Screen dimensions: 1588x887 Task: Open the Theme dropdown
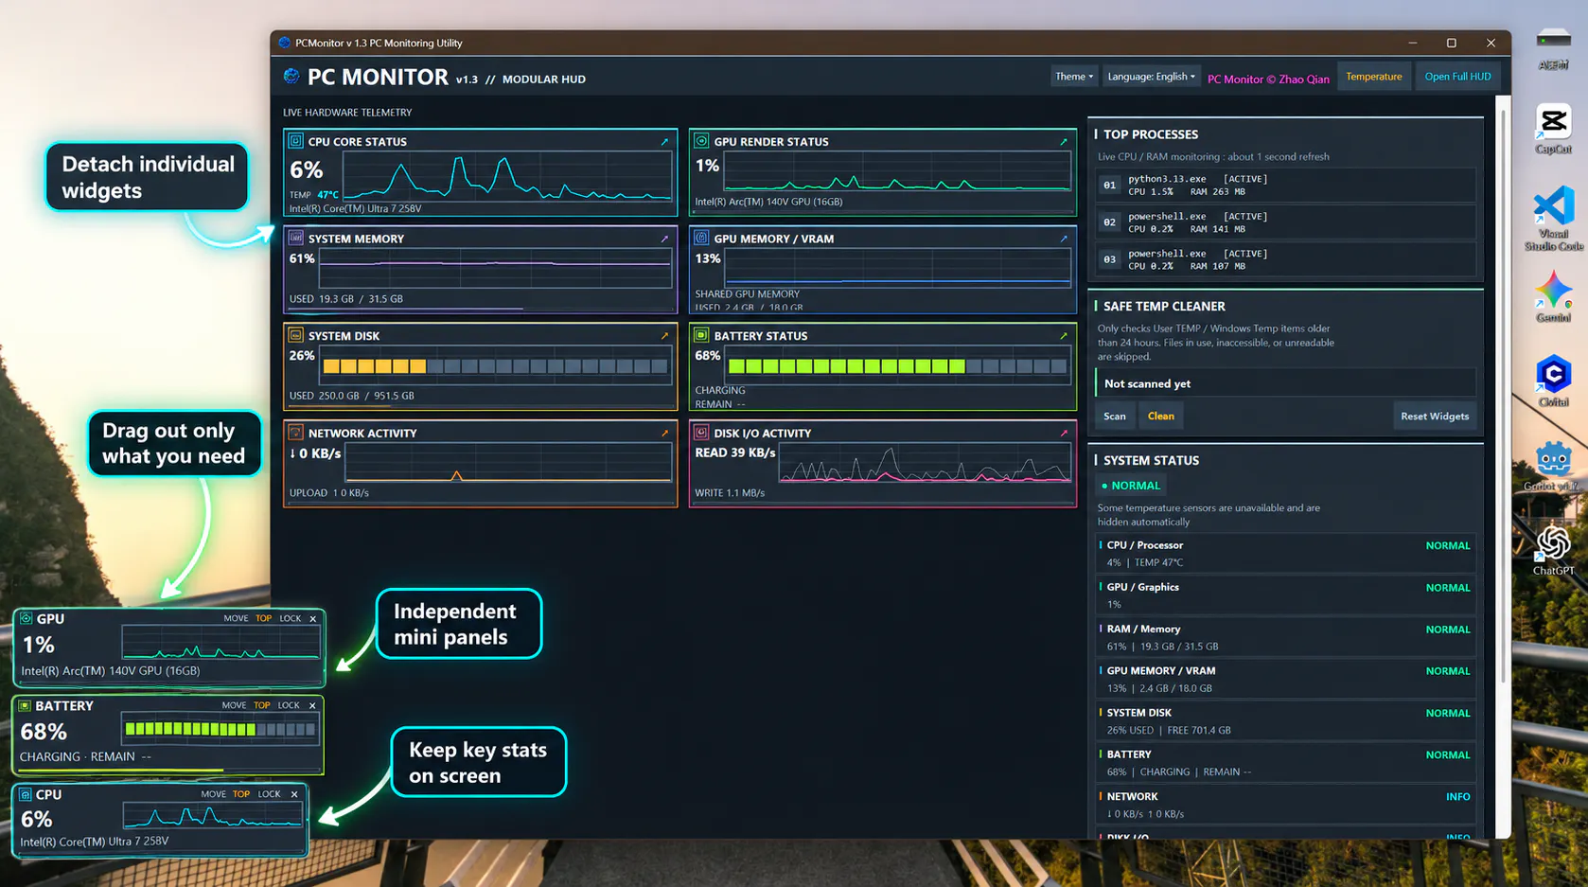(x=1074, y=77)
